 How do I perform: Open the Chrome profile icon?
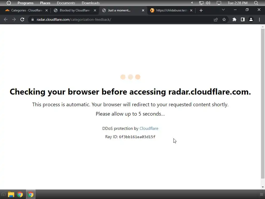pyautogui.click(x=251, y=19)
